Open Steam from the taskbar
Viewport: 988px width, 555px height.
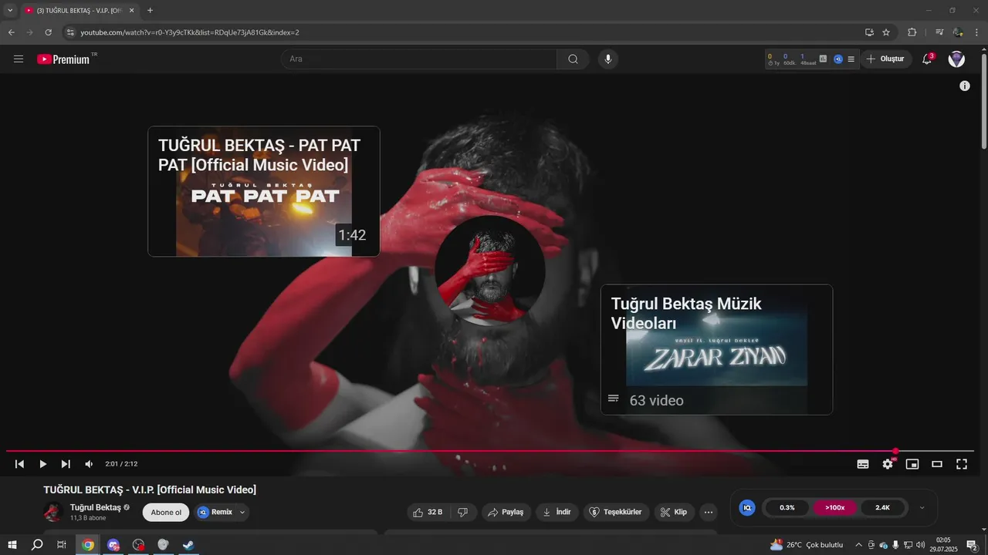(188, 545)
